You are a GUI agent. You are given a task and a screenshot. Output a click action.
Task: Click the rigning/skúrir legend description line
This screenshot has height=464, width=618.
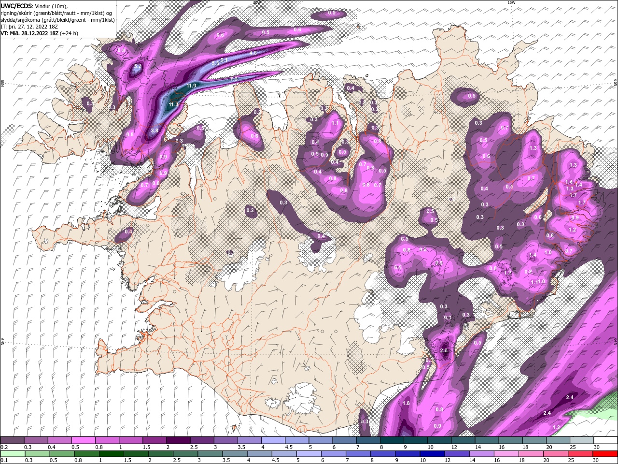pyautogui.click(x=56, y=13)
